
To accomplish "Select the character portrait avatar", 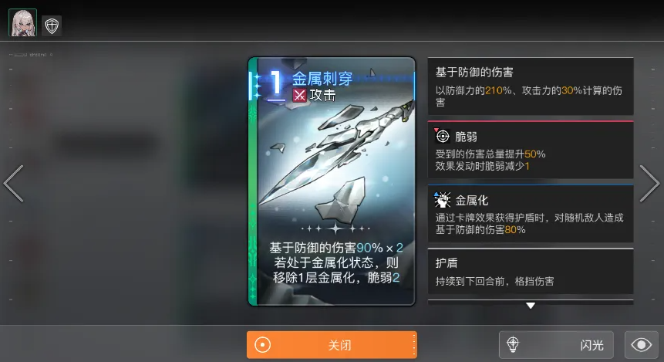I will point(23,23).
